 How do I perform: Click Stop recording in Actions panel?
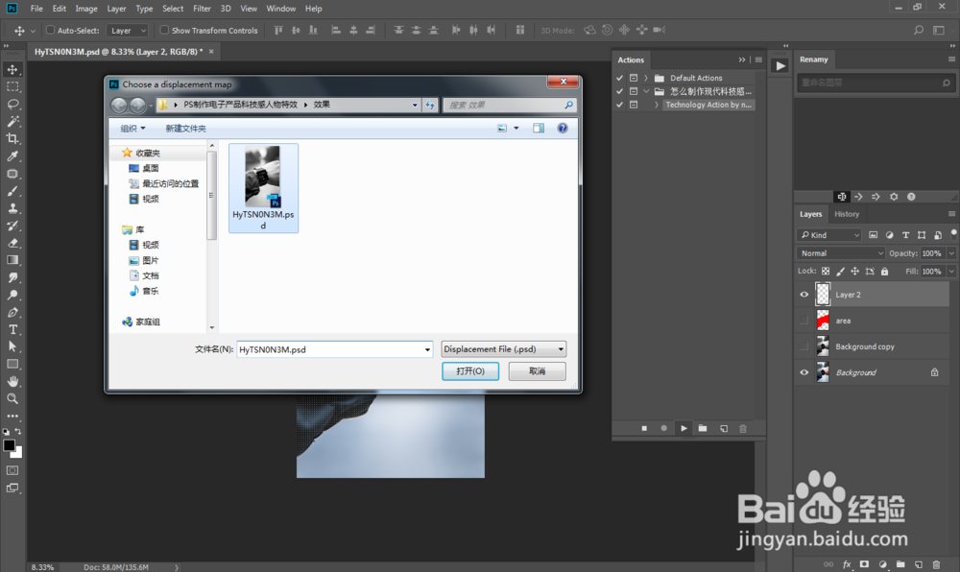pos(644,428)
